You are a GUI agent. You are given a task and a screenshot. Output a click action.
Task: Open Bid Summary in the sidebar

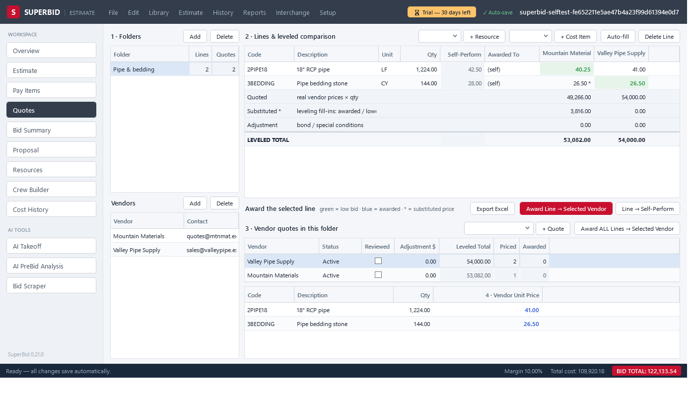point(51,130)
